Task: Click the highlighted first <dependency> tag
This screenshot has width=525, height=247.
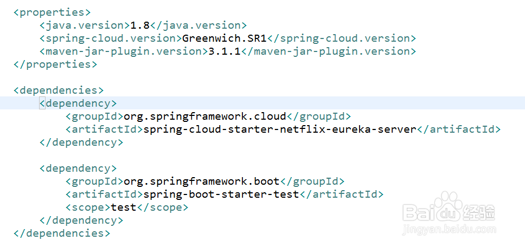Action: tap(78, 103)
